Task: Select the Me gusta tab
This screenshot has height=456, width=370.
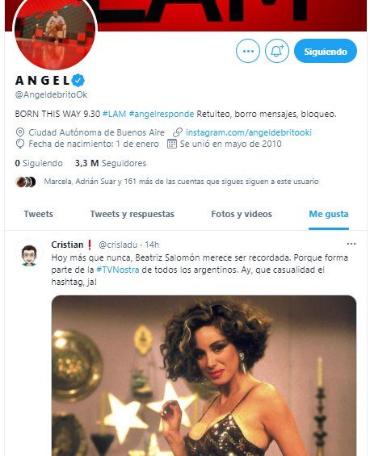Action: tap(329, 214)
